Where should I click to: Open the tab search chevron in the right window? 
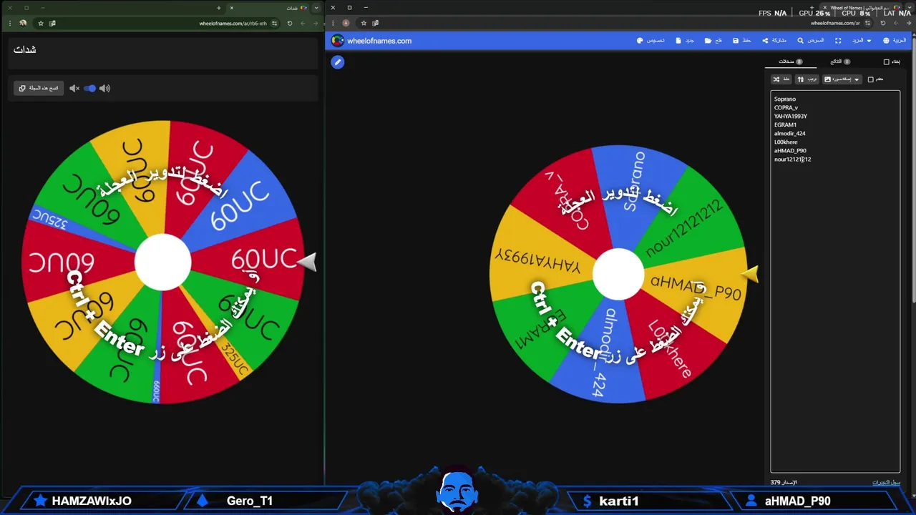coord(910,8)
